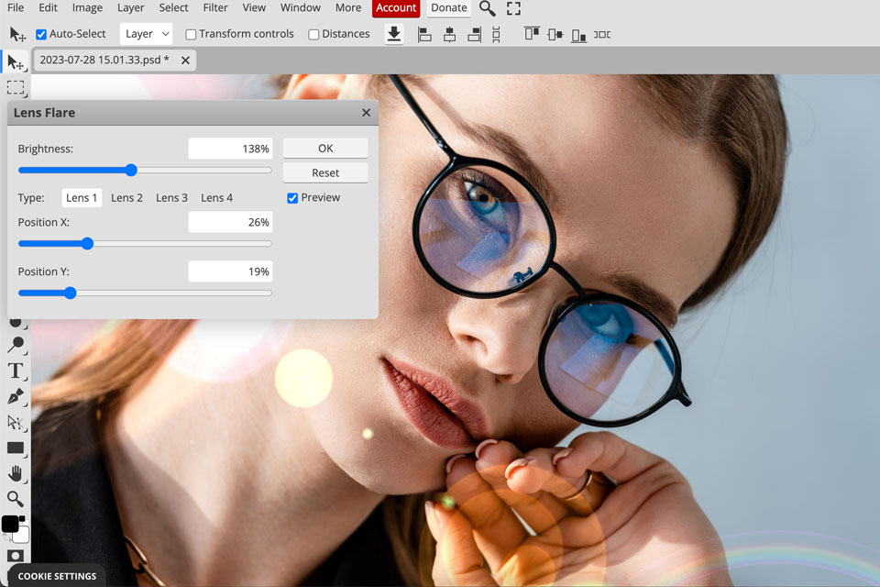
Task: Select the Hand tool
Action: pyautogui.click(x=16, y=473)
